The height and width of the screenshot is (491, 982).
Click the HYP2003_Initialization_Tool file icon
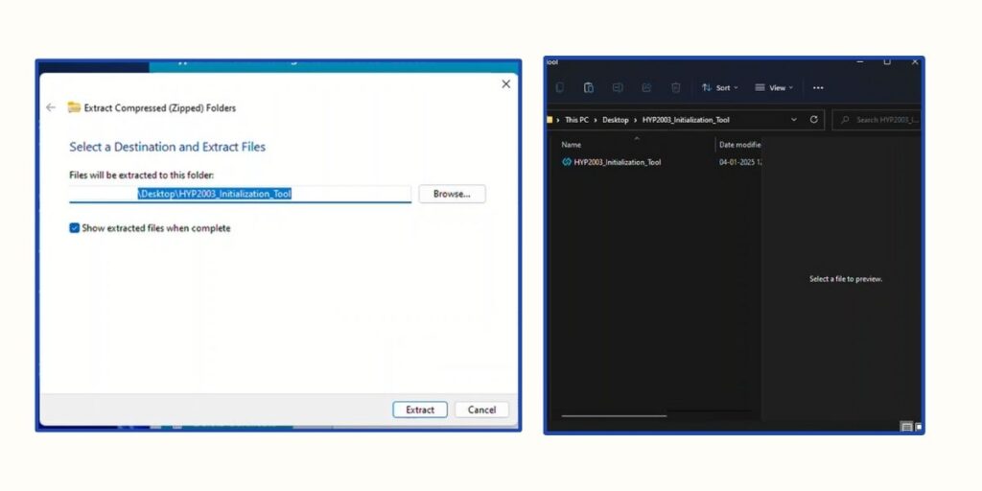click(567, 162)
